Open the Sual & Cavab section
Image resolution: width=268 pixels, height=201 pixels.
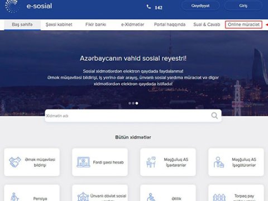(x=207, y=25)
